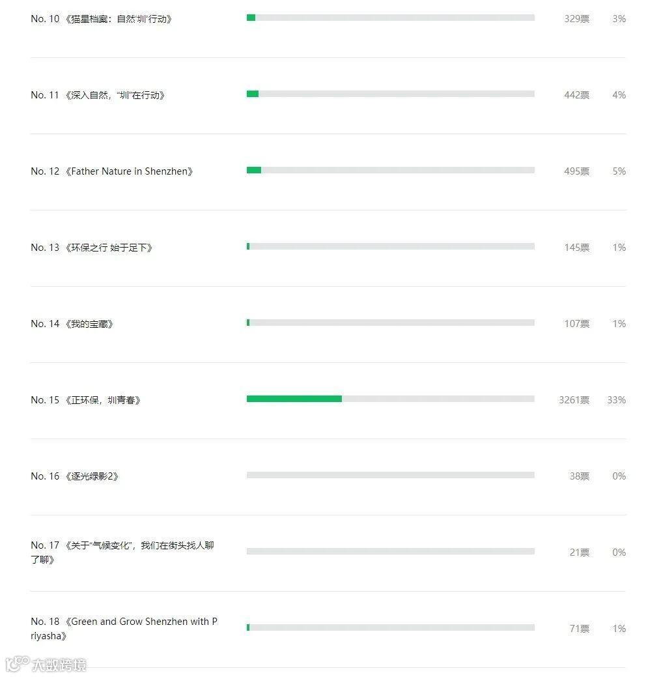Click No. 12 Father Nature in Shenzhen title
Screen dimensions: 661x677
pyautogui.click(x=112, y=171)
